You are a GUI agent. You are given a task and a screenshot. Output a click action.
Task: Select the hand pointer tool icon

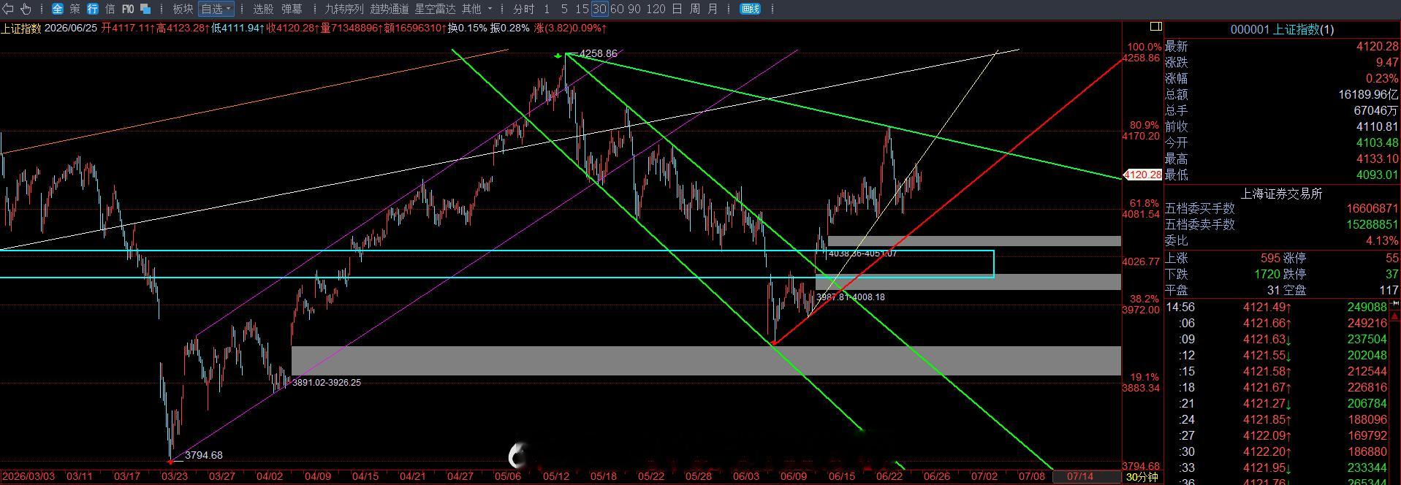26,9
